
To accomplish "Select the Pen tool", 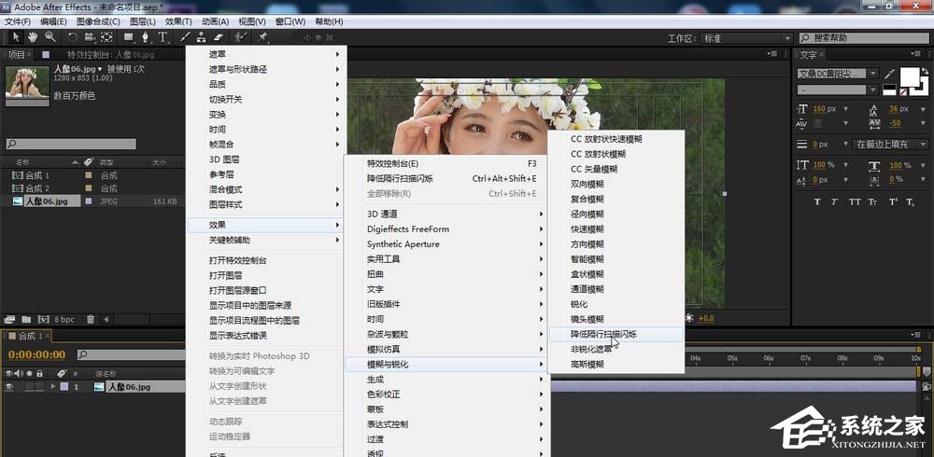I will 146,37.
